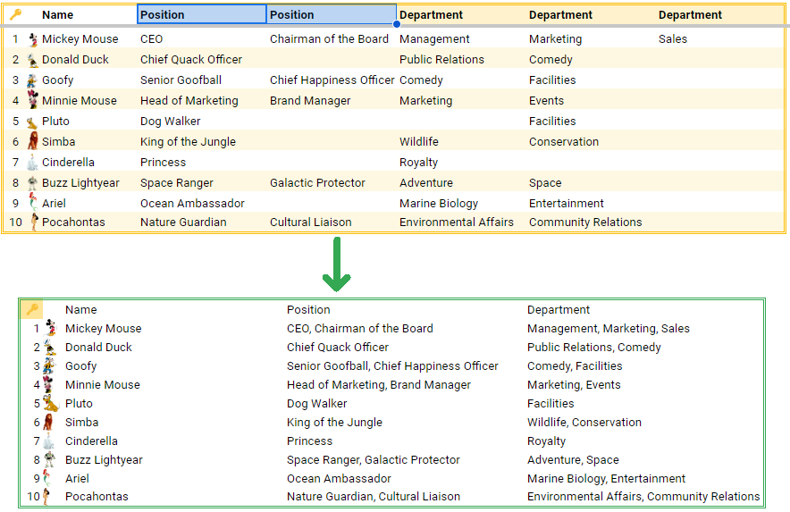The width and height of the screenshot is (790, 512).
Task: Click the 'Wildlife' cell in Simba's row, top table
Action: tap(418, 141)
